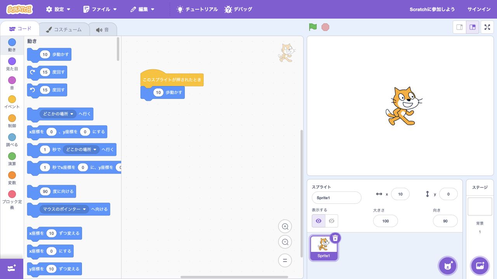Viewport: 497px width, 279px height.
Task: Switch to the 音 tab
Action: [103, 29]
